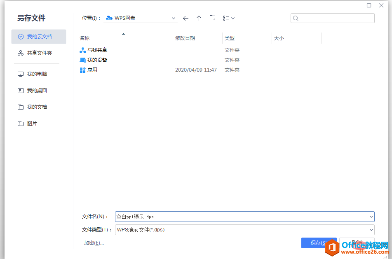Sort by 类型 column header
392x259 pixels.
pos(230,38)
